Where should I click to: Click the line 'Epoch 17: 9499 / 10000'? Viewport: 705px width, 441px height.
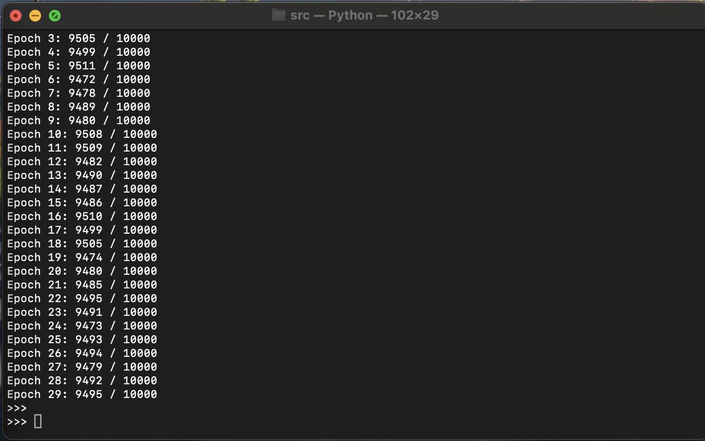[82, 230]
